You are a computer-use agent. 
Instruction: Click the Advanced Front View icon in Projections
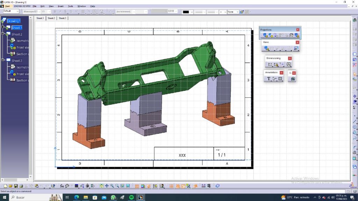click(x=297, y=35)
